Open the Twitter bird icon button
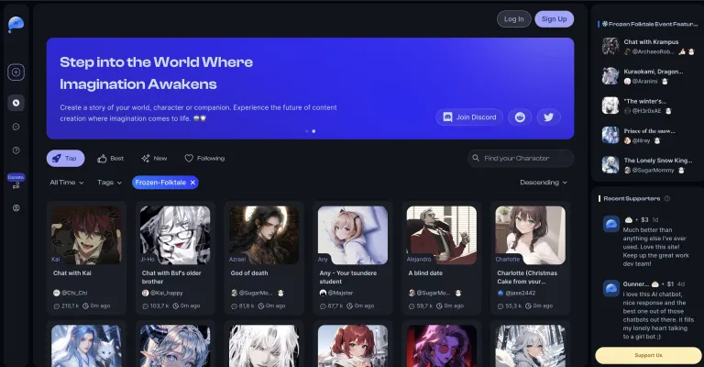 pyautogui.click(x=548, y=117)
